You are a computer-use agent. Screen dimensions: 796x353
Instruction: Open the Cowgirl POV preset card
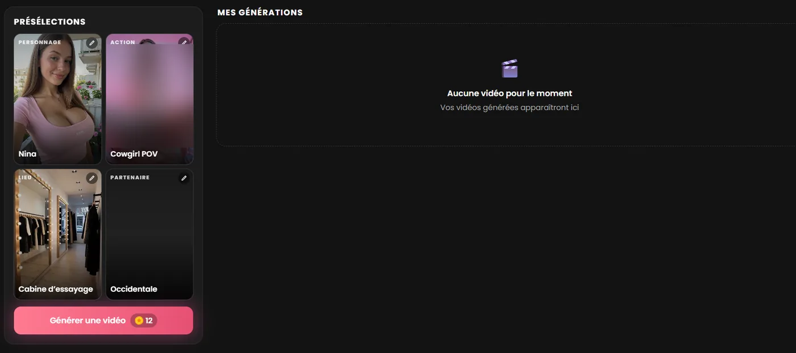[x=150, y=99]
